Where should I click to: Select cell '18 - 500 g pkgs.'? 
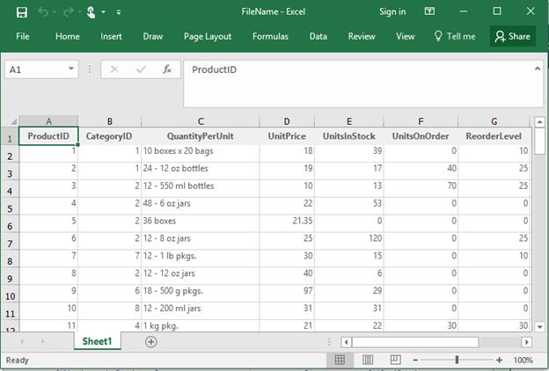pyautogui.click(x=201, y=294)
